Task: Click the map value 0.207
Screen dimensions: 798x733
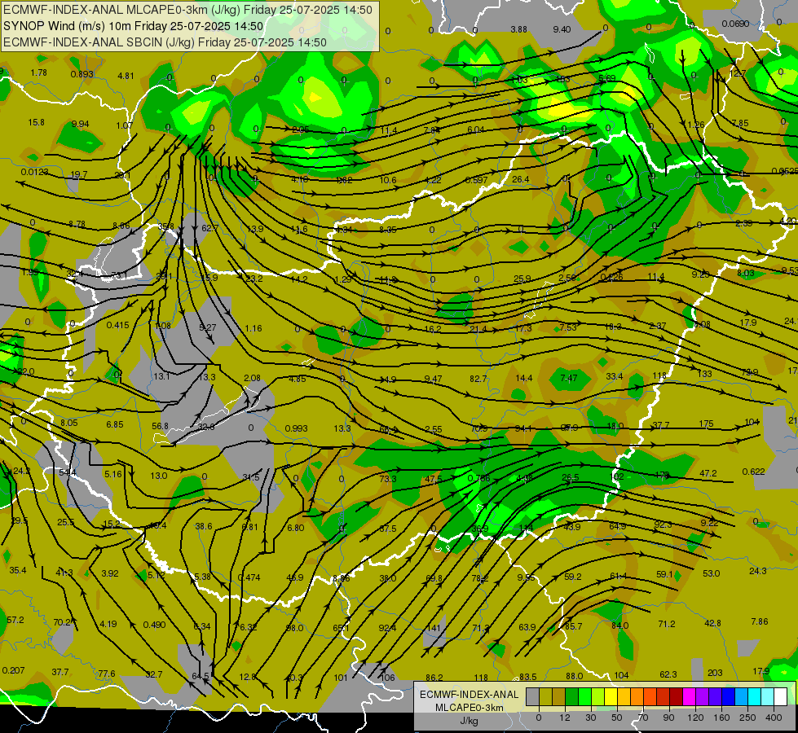Action: [x=13, y=670]
